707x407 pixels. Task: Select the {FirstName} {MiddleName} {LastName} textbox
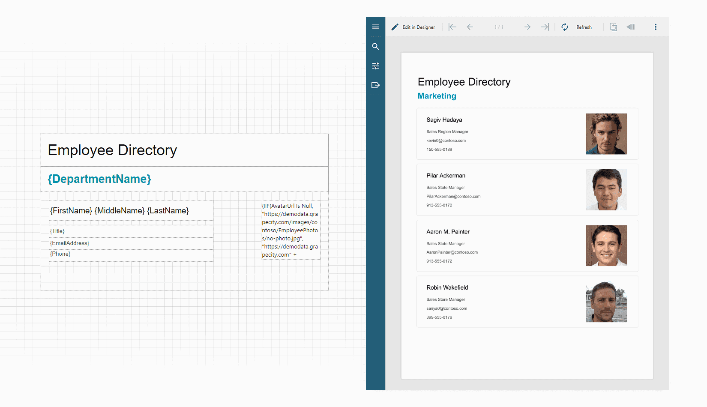click(x=131, y=211)
